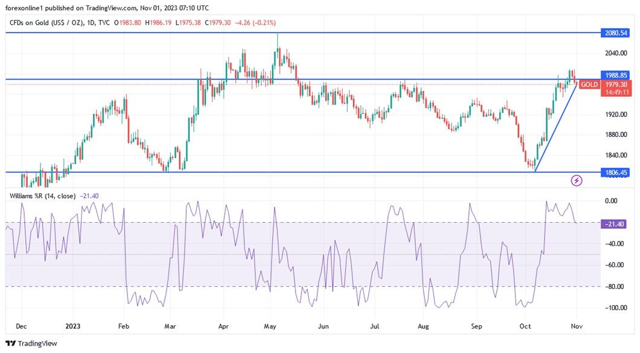Screen dimensions: 640x353
Task: Click the GOLD symbol label on the price axis
Action: tap(589, 84)
